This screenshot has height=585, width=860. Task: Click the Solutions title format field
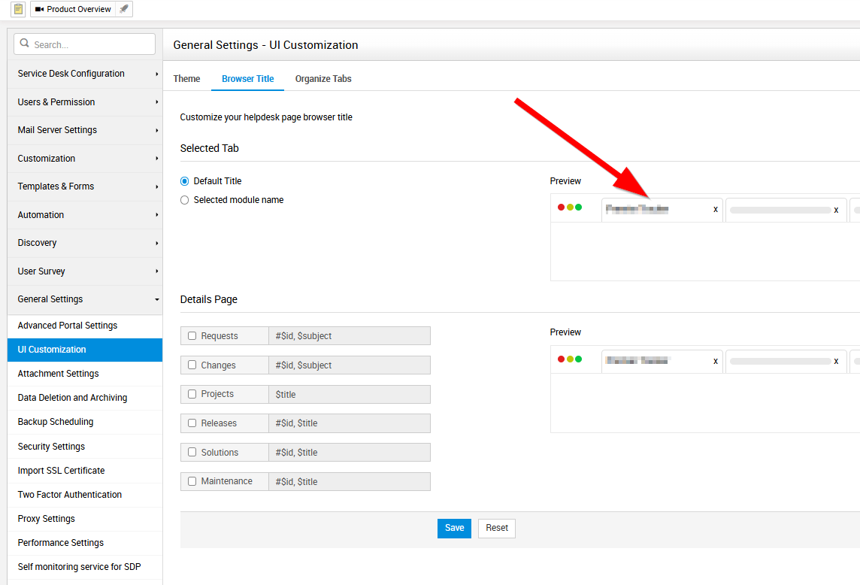tap(350, 452)
